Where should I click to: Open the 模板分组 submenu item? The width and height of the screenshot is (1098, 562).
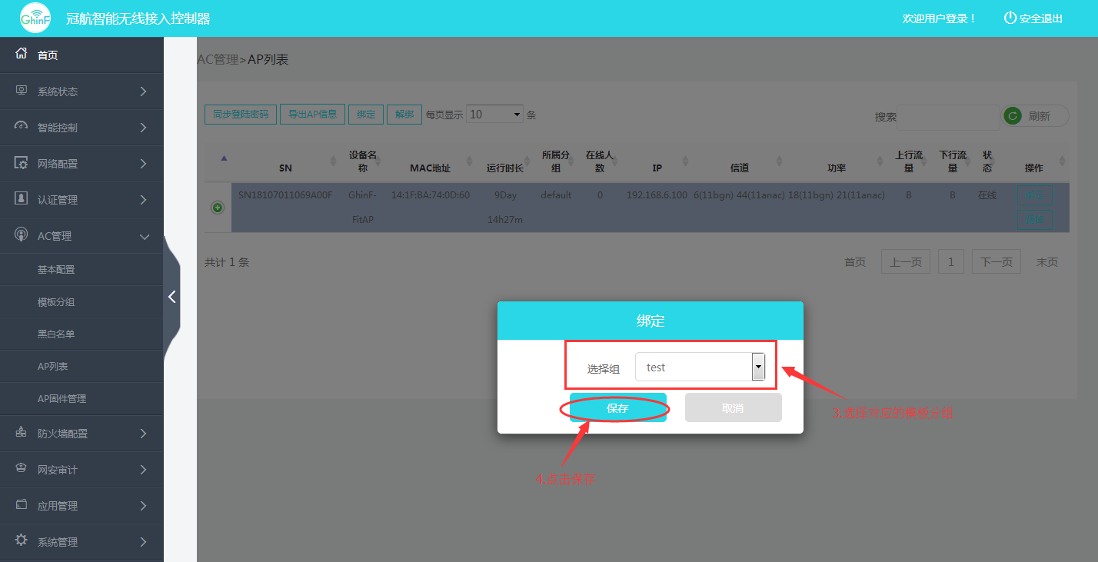click(56, 302)
